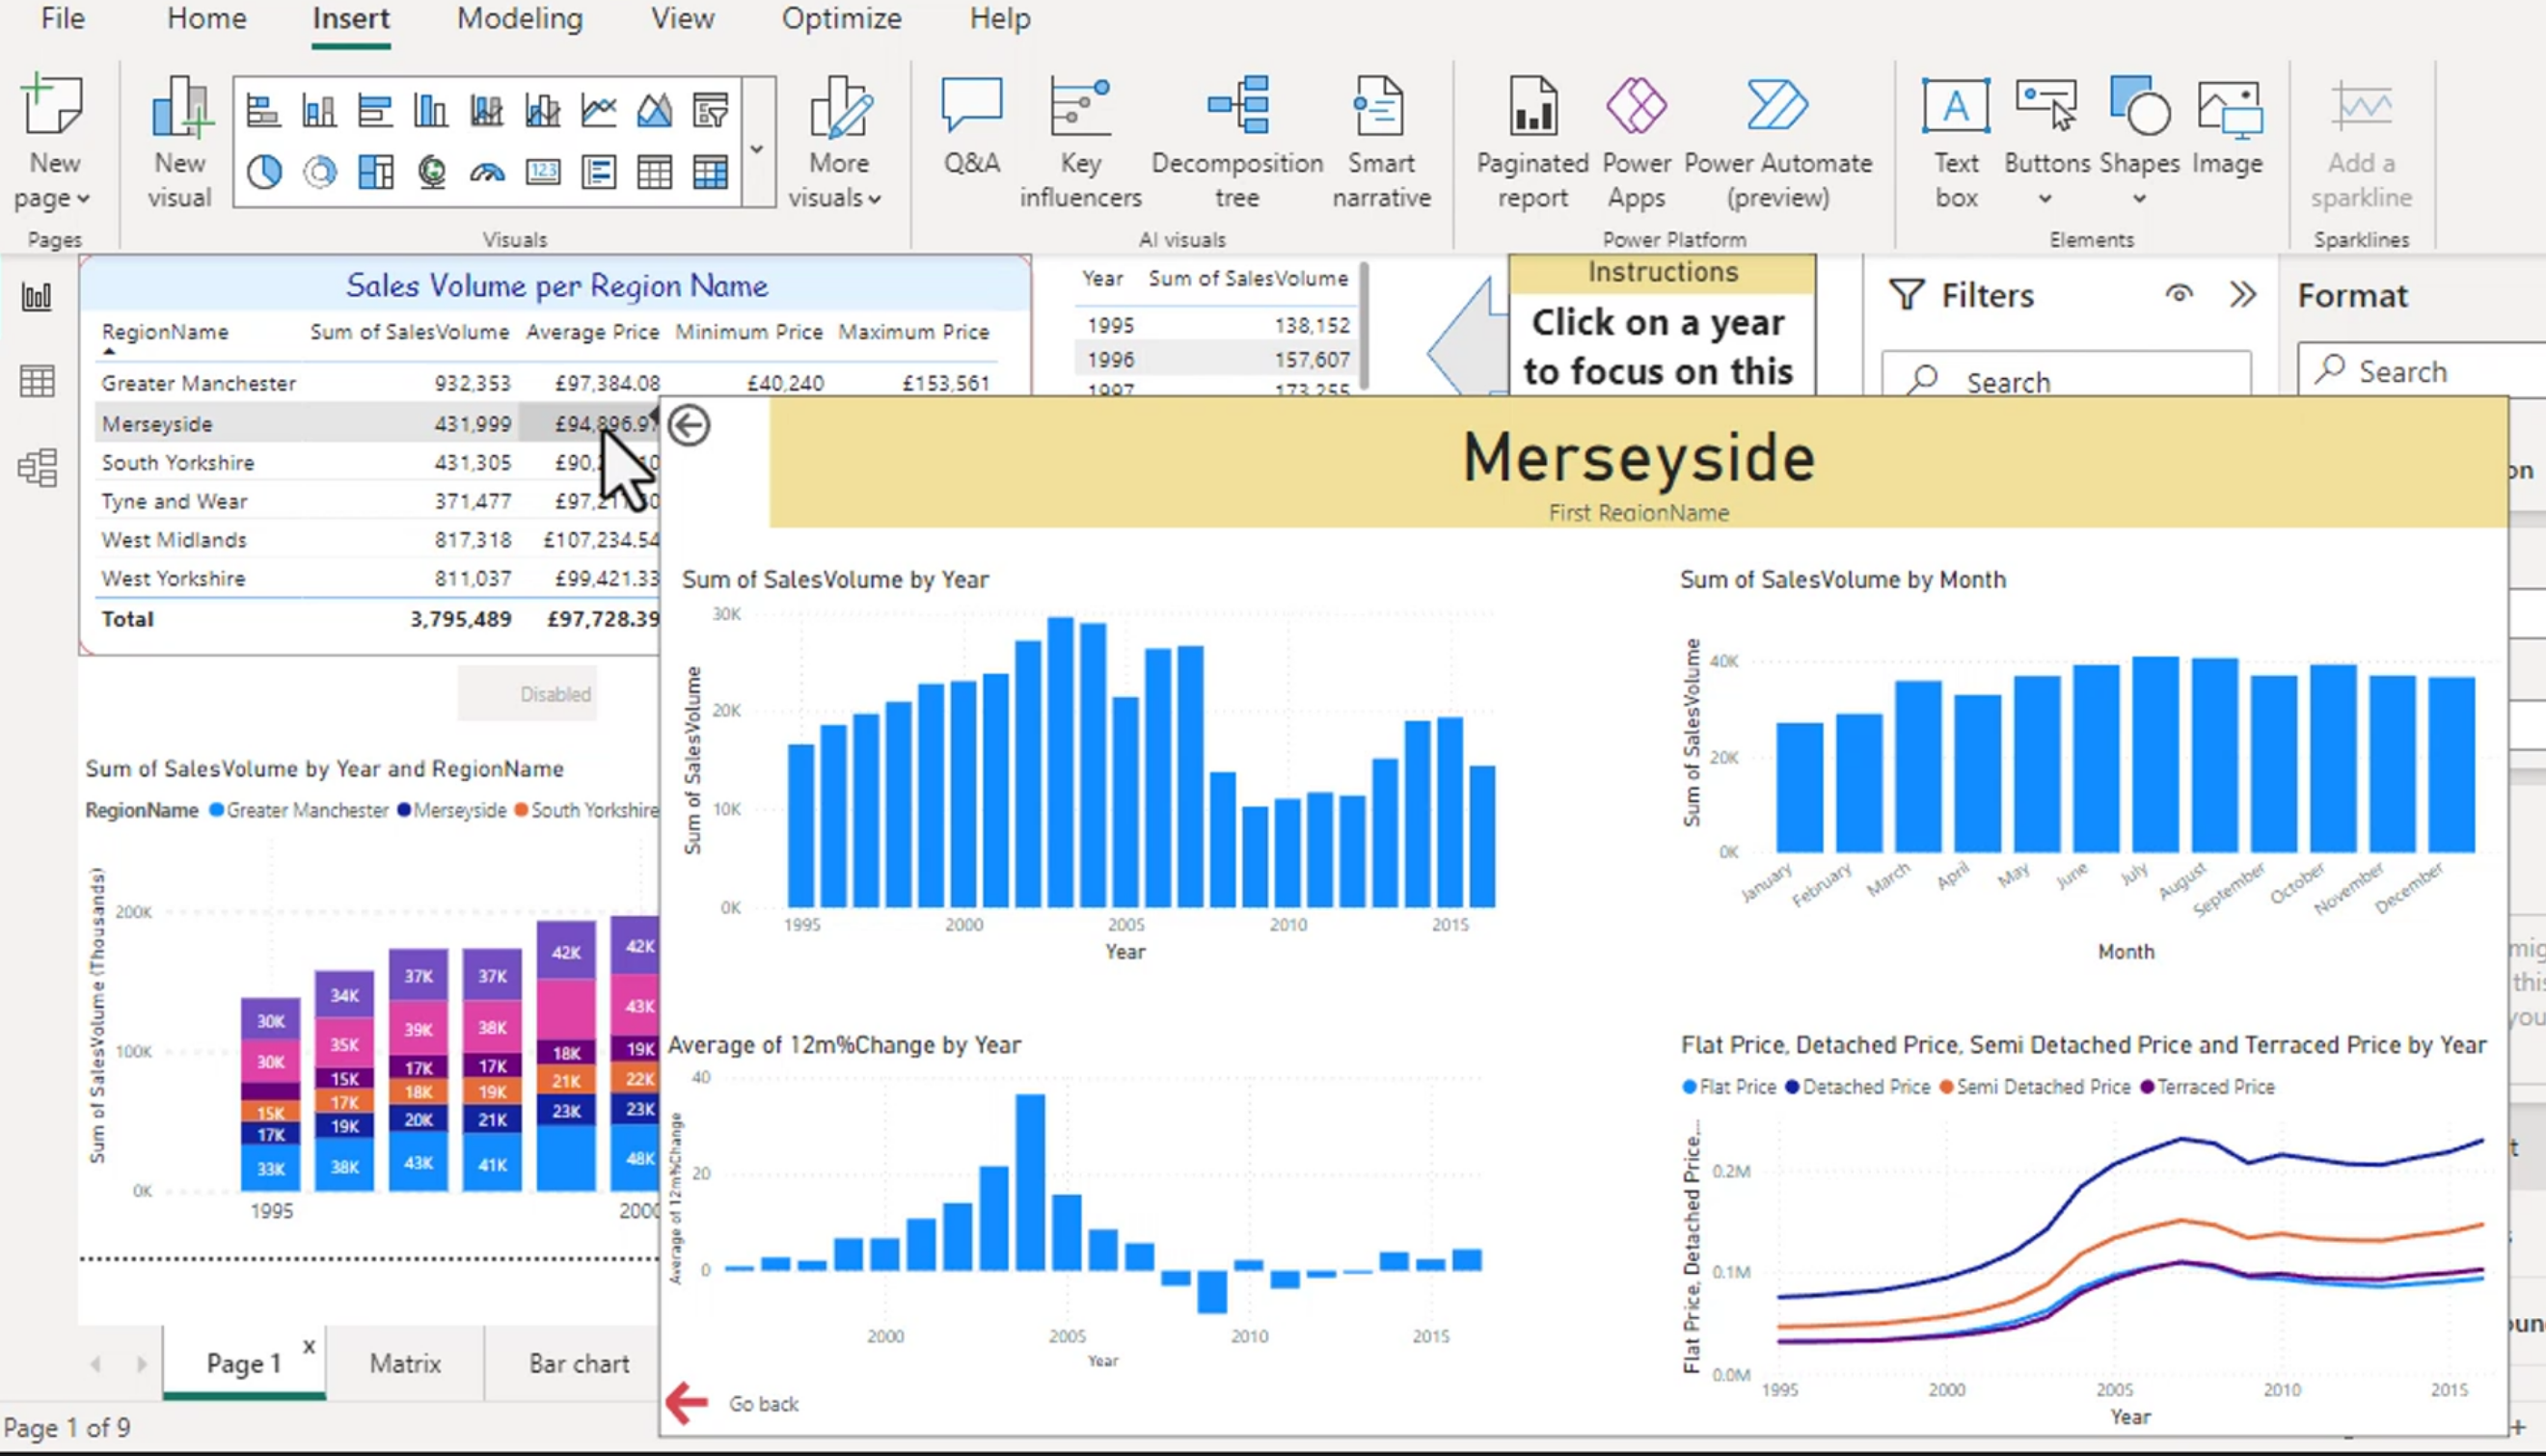Open the File menu

(63, 19)
